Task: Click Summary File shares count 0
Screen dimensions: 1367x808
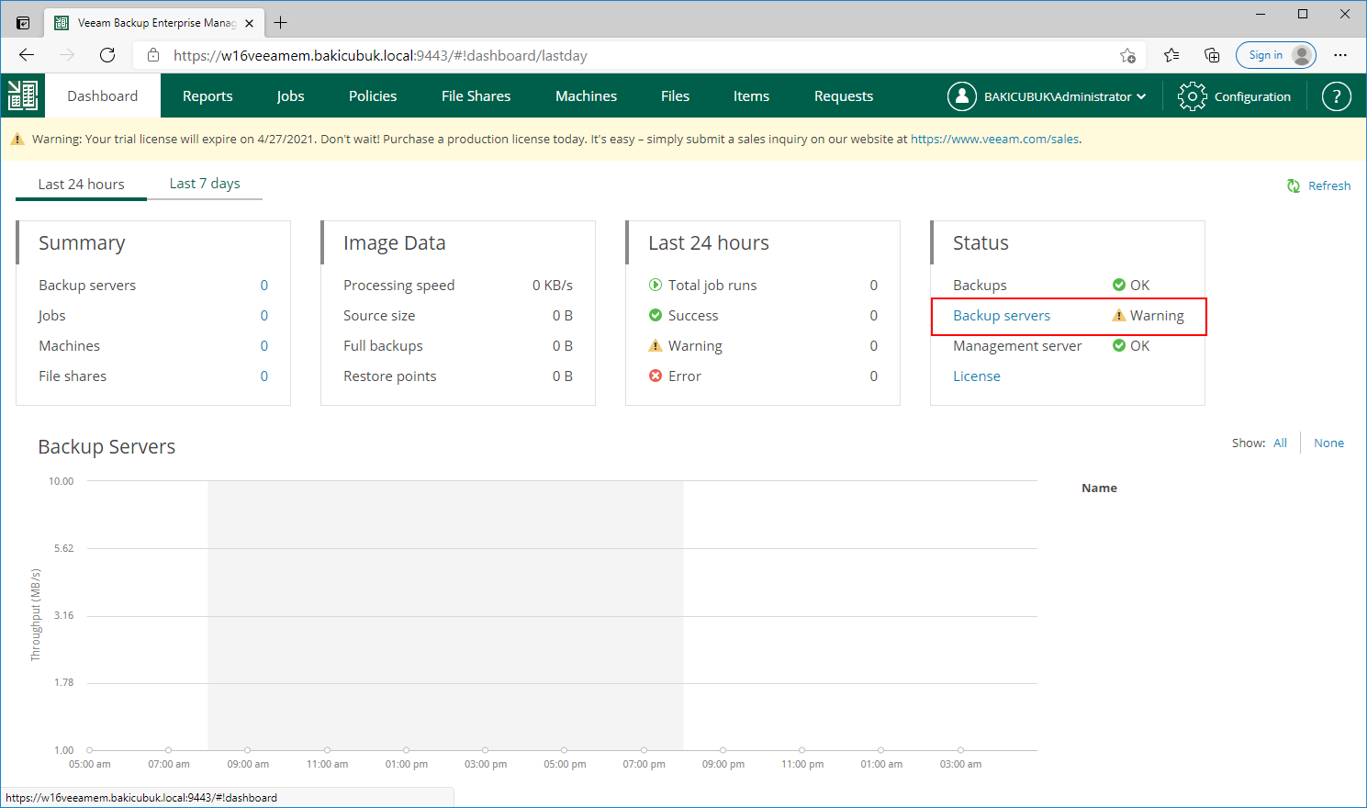Action: 264,376
